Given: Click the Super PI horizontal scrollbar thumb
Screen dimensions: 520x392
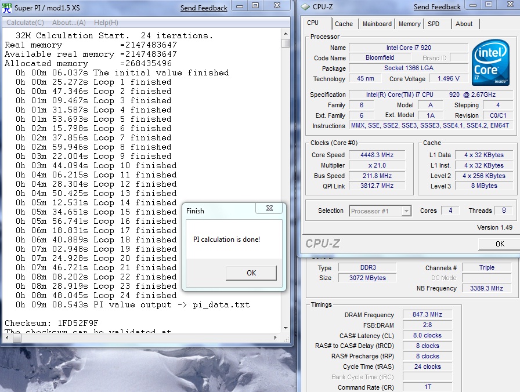Looking at the screenshot, I should click(17, 337).
